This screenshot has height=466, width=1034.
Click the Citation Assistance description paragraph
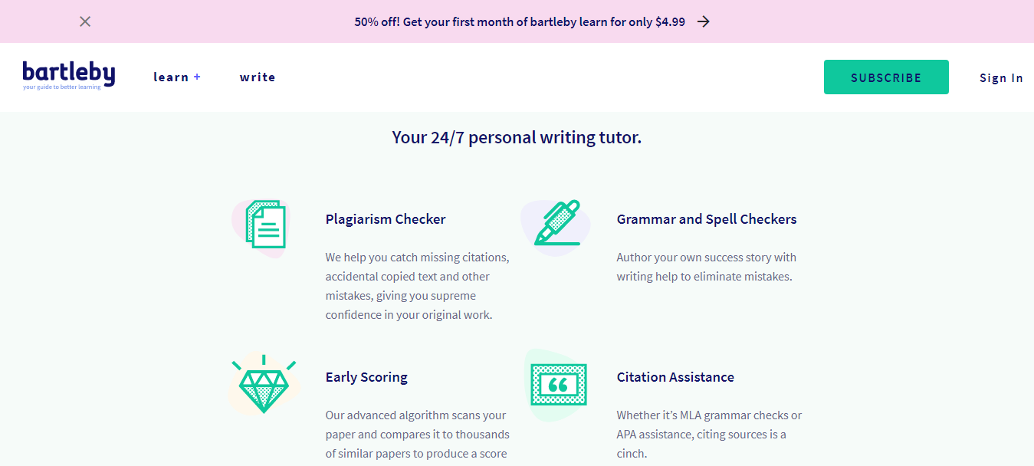[x=709, y=435]
